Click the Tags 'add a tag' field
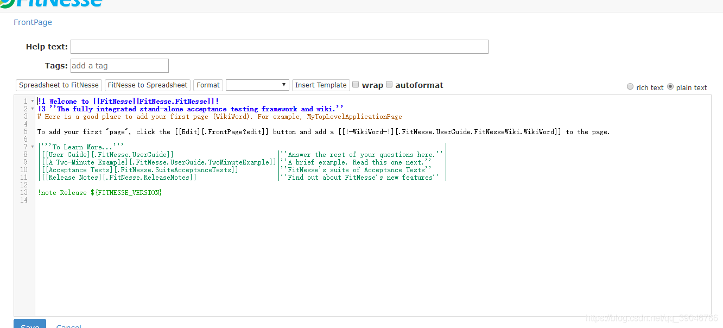723x328 pixels. pos(119,66)
